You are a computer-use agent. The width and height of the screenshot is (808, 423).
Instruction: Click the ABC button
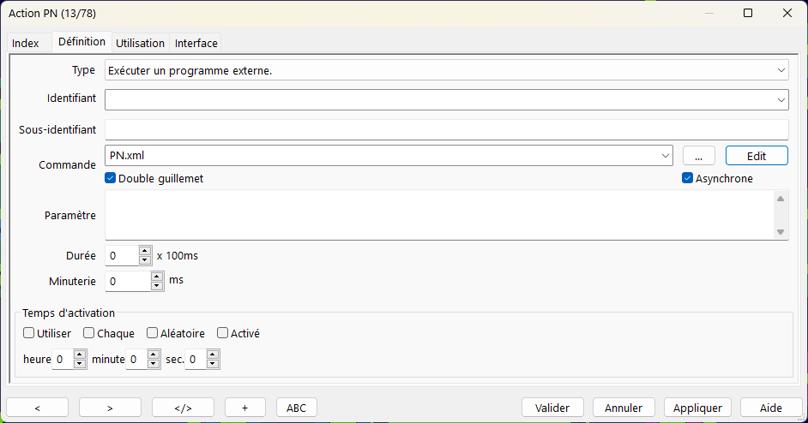click(296, 408)
